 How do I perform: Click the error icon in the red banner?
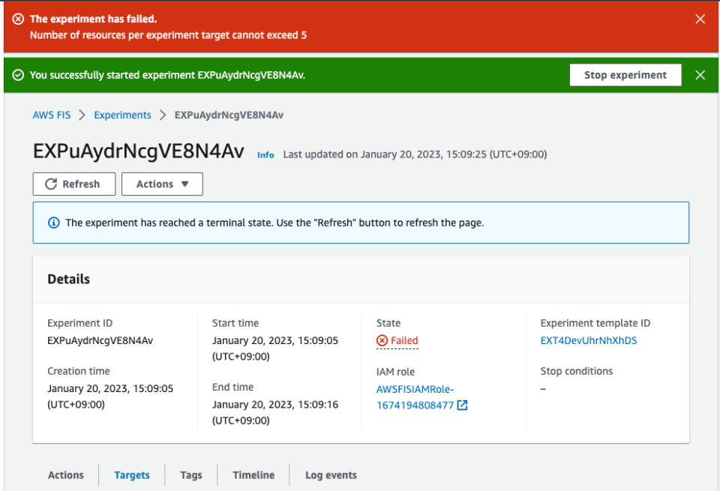click(19, 18)
